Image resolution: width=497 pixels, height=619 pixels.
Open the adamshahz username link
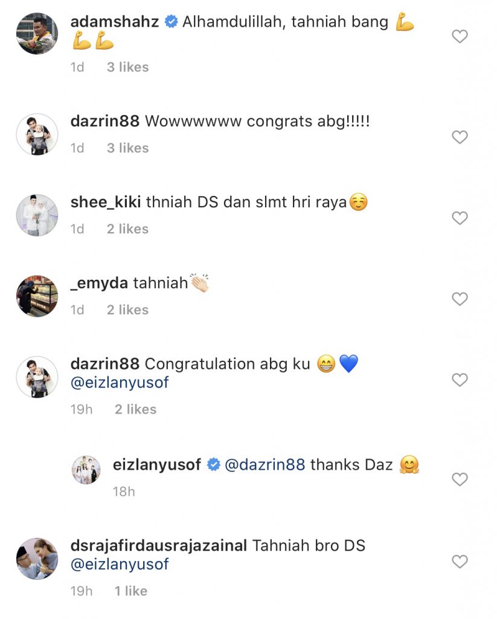click(115, 21)
